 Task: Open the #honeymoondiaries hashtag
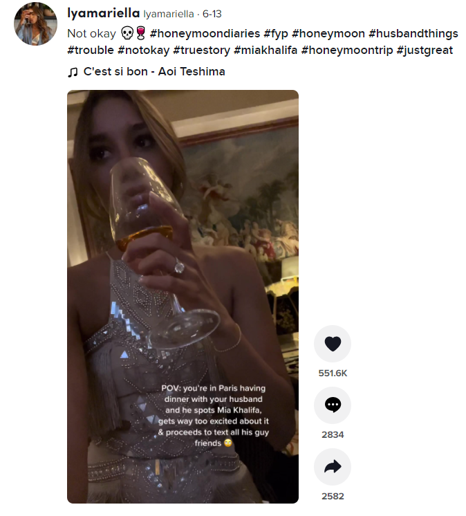click(x=205, y=34)
